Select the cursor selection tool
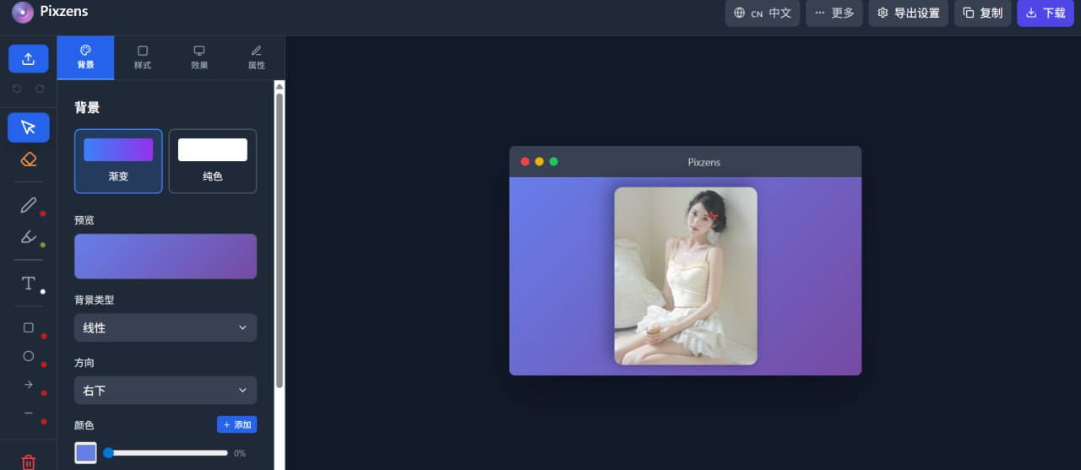1081x470 pixels. coord(29,127)
